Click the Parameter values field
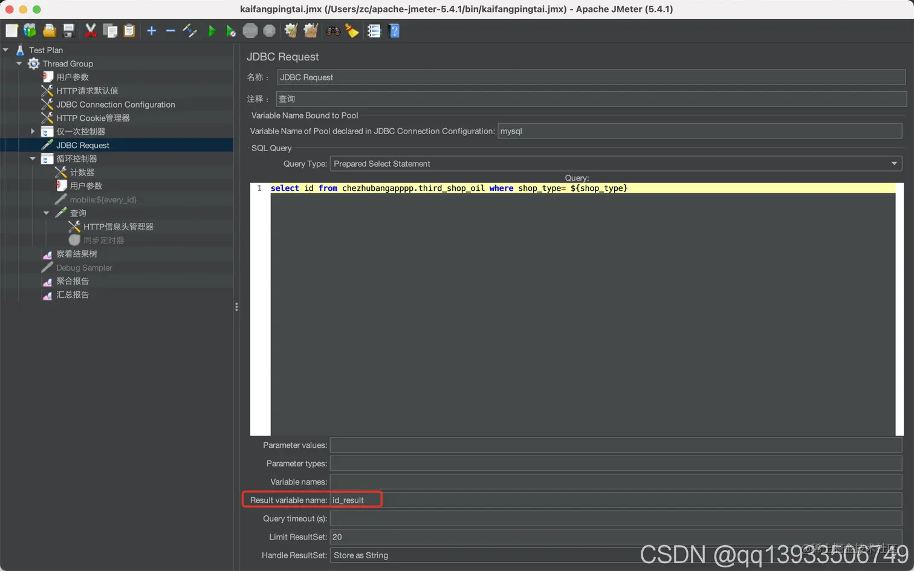This screenshot has height=571, width=914. coord(616,445)
